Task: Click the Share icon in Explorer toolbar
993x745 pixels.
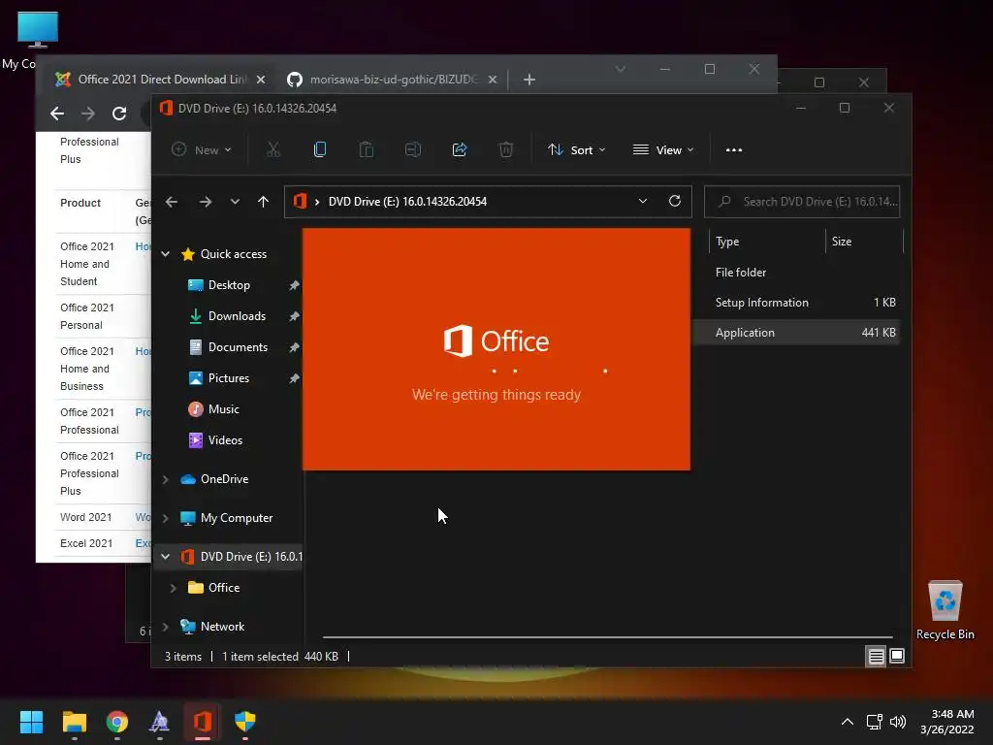Action: (x=459, y=149)
